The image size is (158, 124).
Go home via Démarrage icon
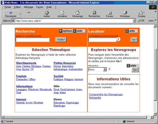point(77,13)
